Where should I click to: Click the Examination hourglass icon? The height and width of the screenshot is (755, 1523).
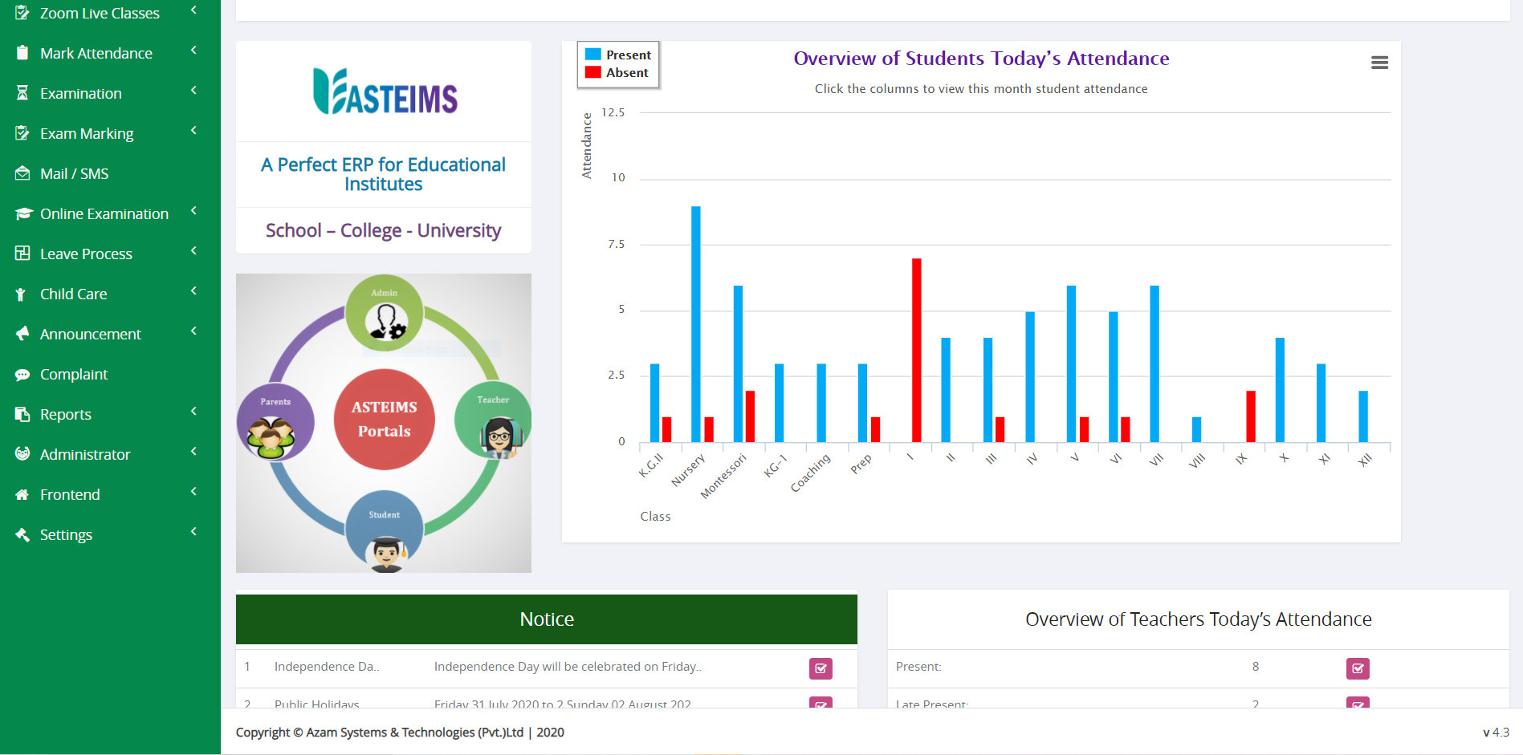click(22, 93)
